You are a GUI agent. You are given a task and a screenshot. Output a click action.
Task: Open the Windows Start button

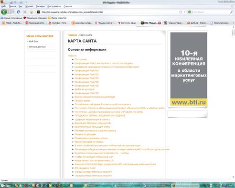pos(6,186)
